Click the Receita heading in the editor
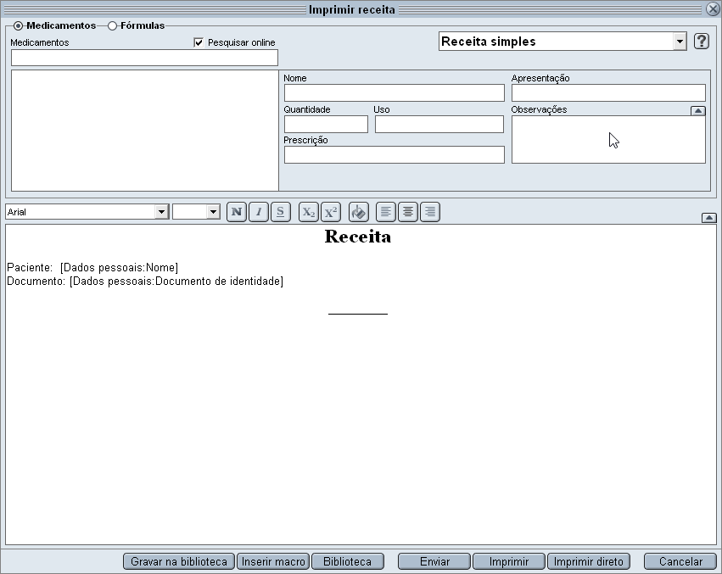The width and height of the screenshot is (722, 574). [358, 237]
